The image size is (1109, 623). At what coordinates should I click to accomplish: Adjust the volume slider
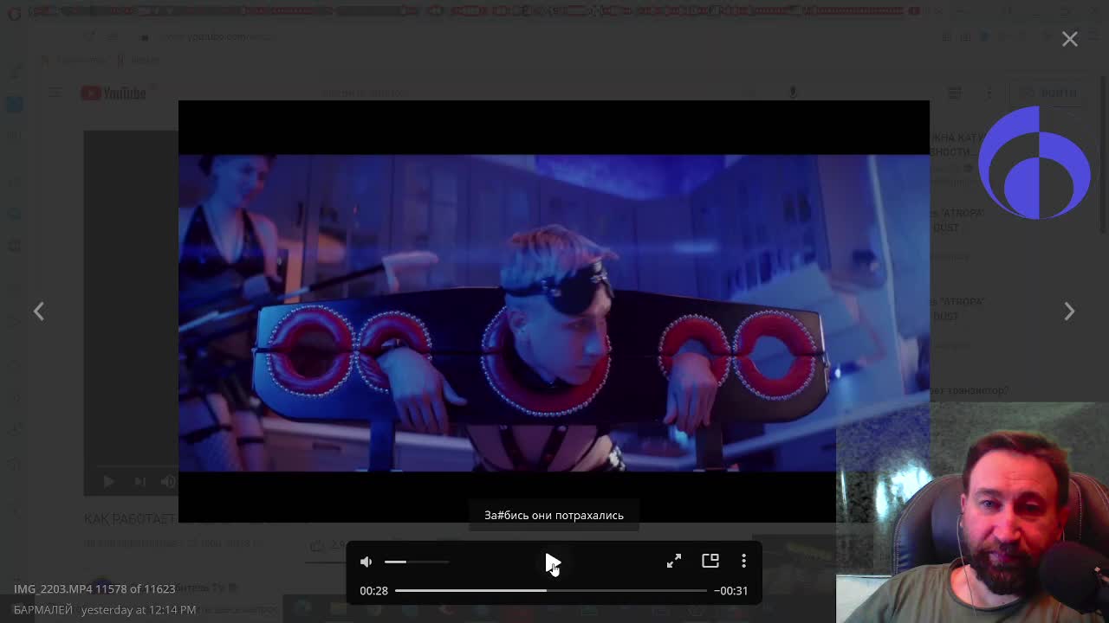pyautogui.click(x=417, y=562)
